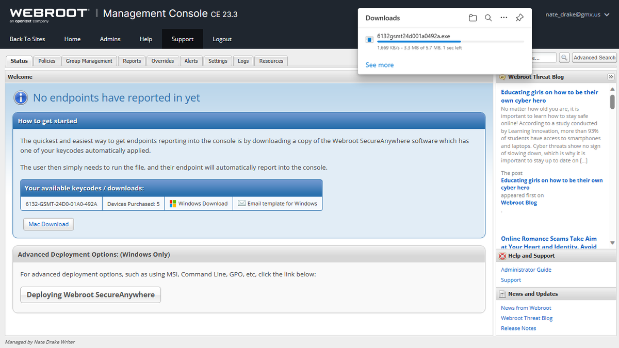This screenshot has width=619, height=348.
Task: Switch to the Policies tab
Action: point(46,60)
